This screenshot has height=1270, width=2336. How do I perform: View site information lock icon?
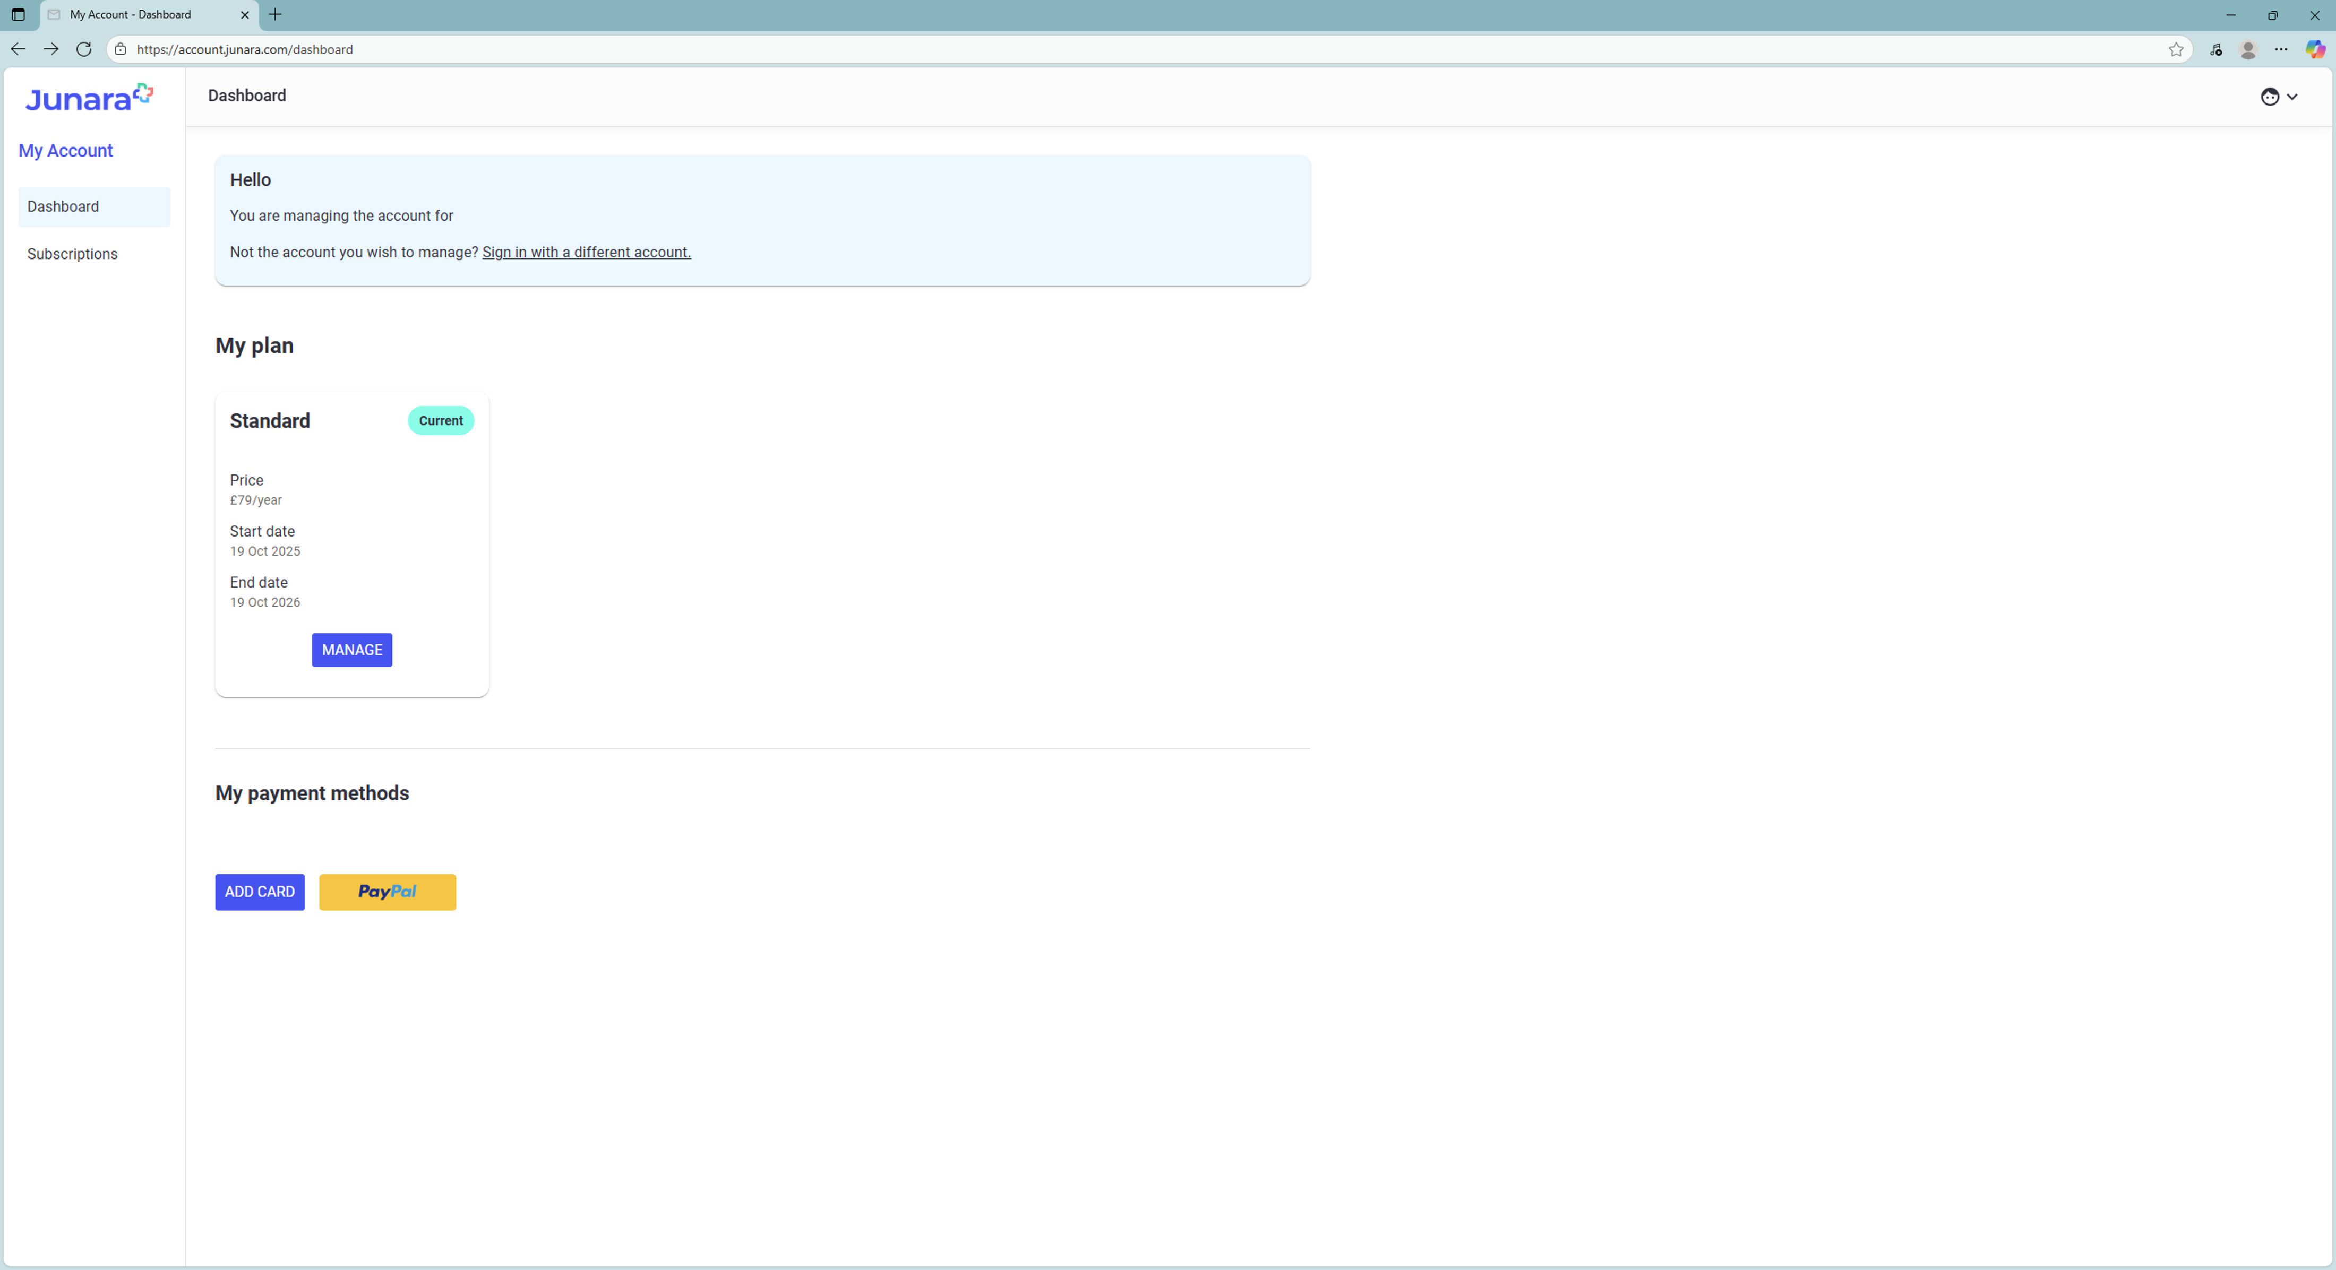point(121,49)
